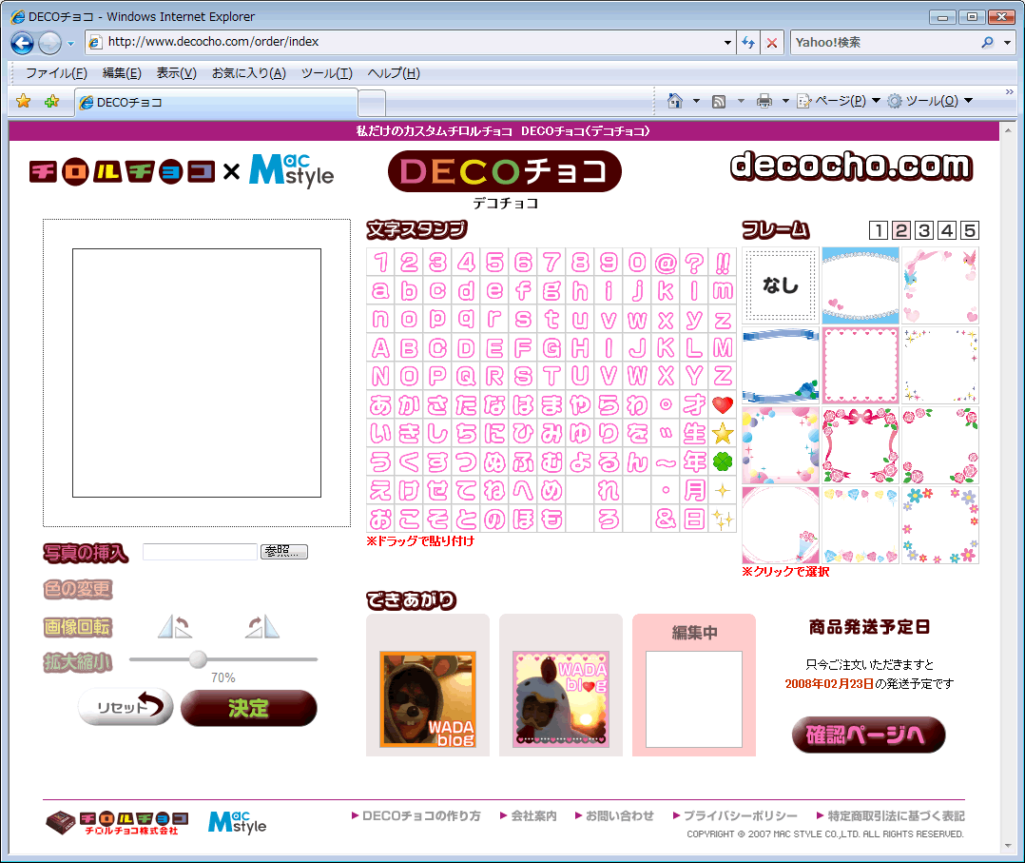Open the ファイル(F) menu
The height and width of the screenshot is (863, 1025).
pos(56,73)
